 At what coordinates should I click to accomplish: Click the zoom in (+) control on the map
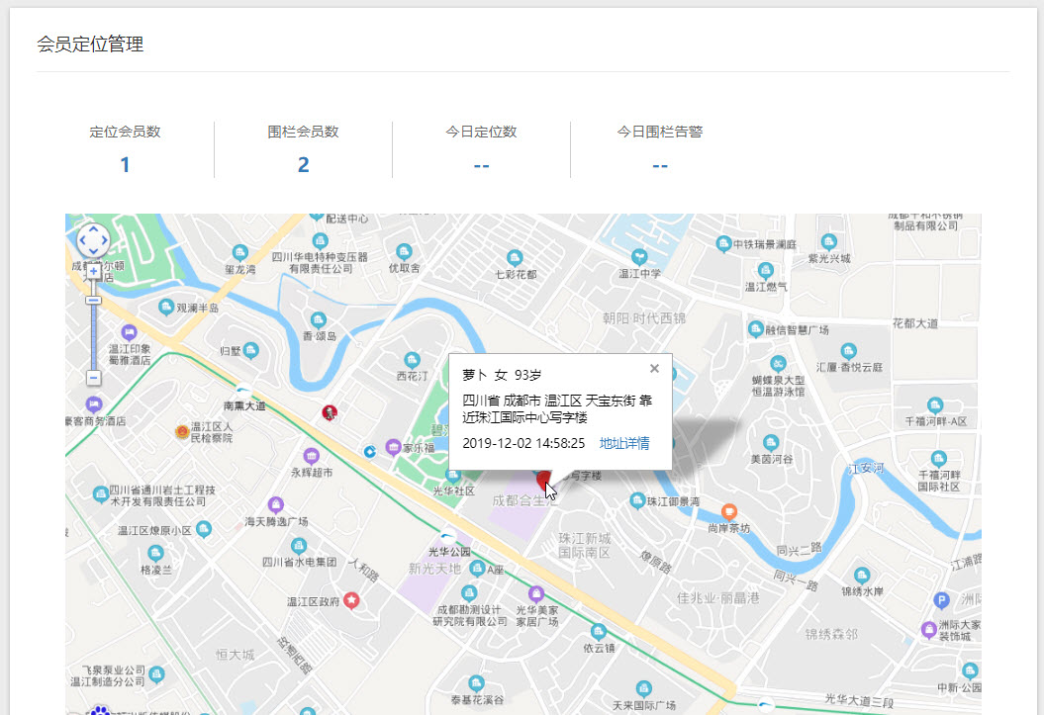coord(93,272)
